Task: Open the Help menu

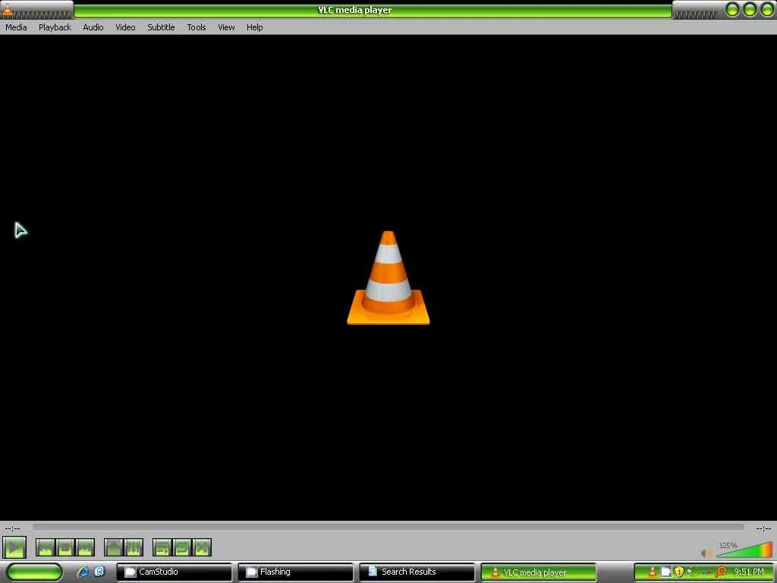Action: 255,27
